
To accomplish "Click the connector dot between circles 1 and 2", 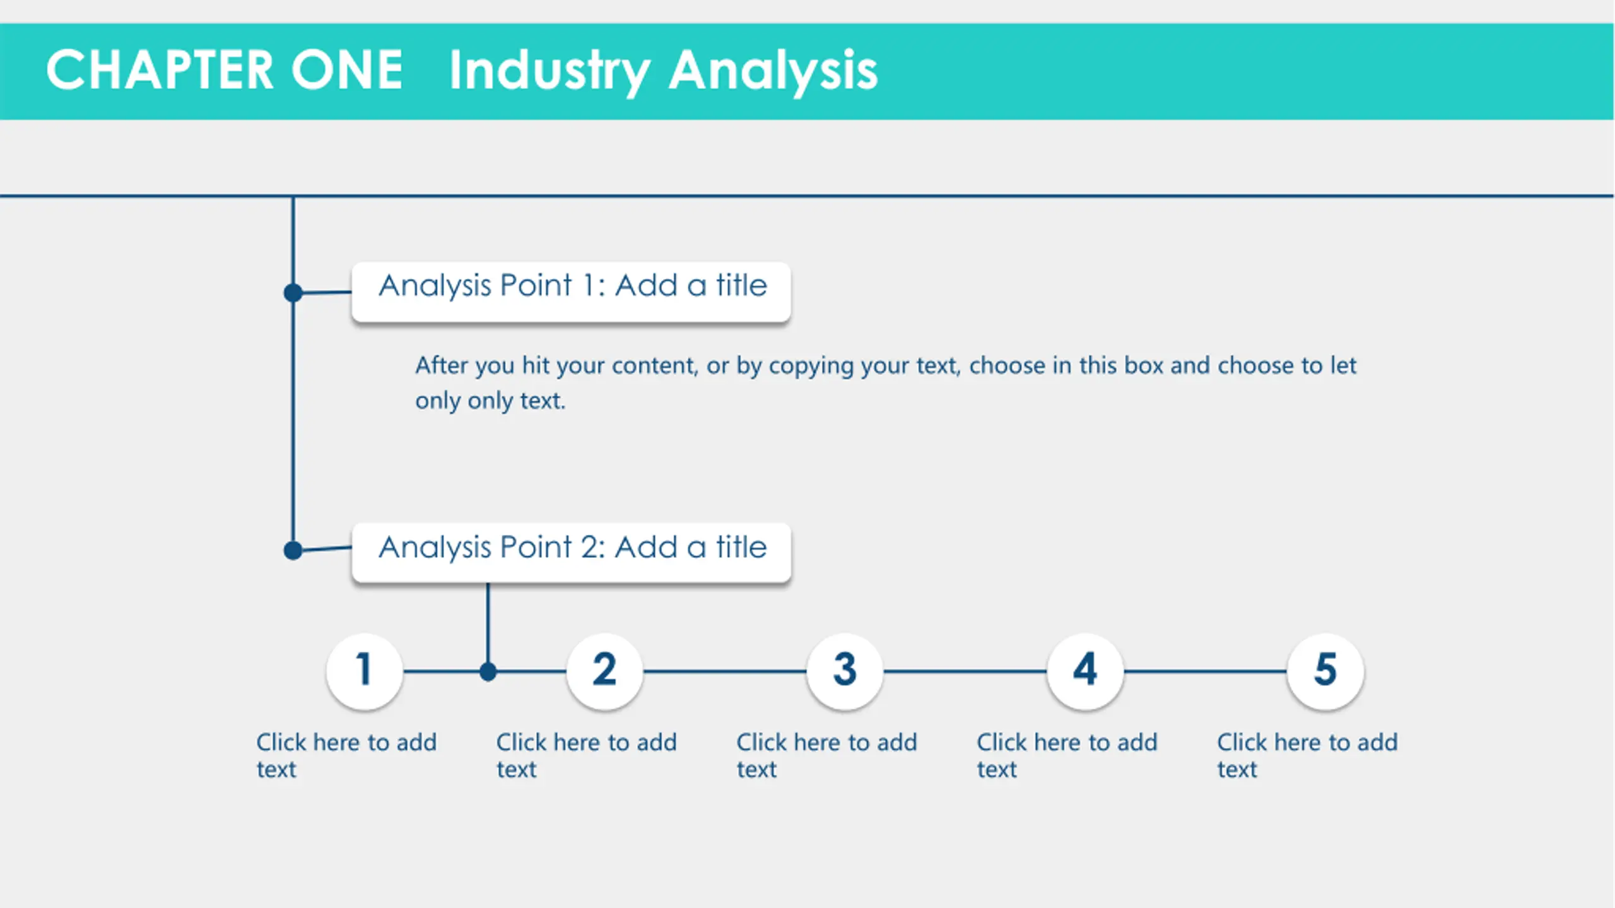I will (x=488, y=671).
